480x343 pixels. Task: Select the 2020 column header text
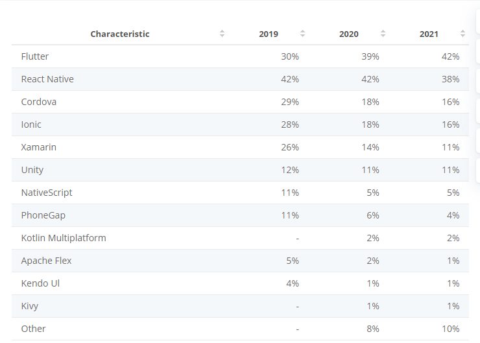[x=349, y=34]
